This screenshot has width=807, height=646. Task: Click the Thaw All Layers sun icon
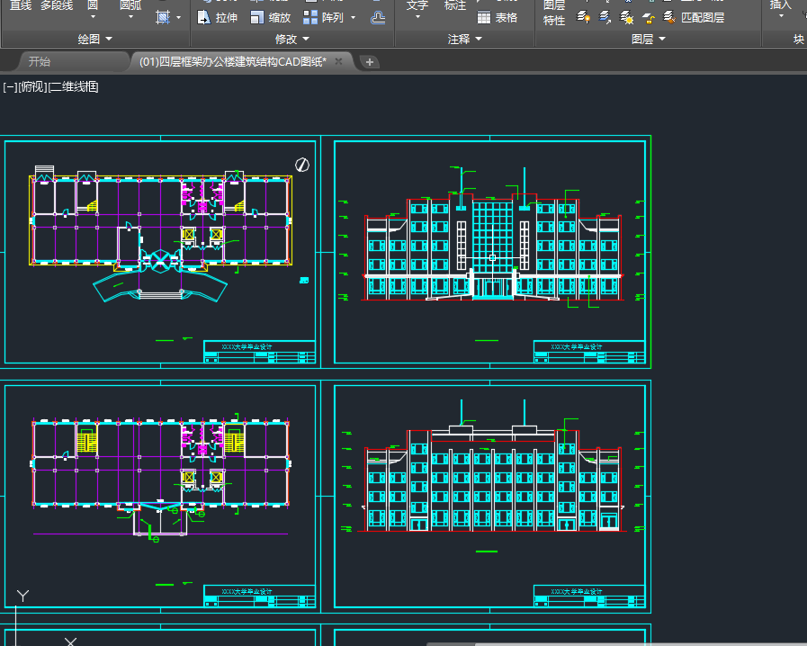point(627,17)
